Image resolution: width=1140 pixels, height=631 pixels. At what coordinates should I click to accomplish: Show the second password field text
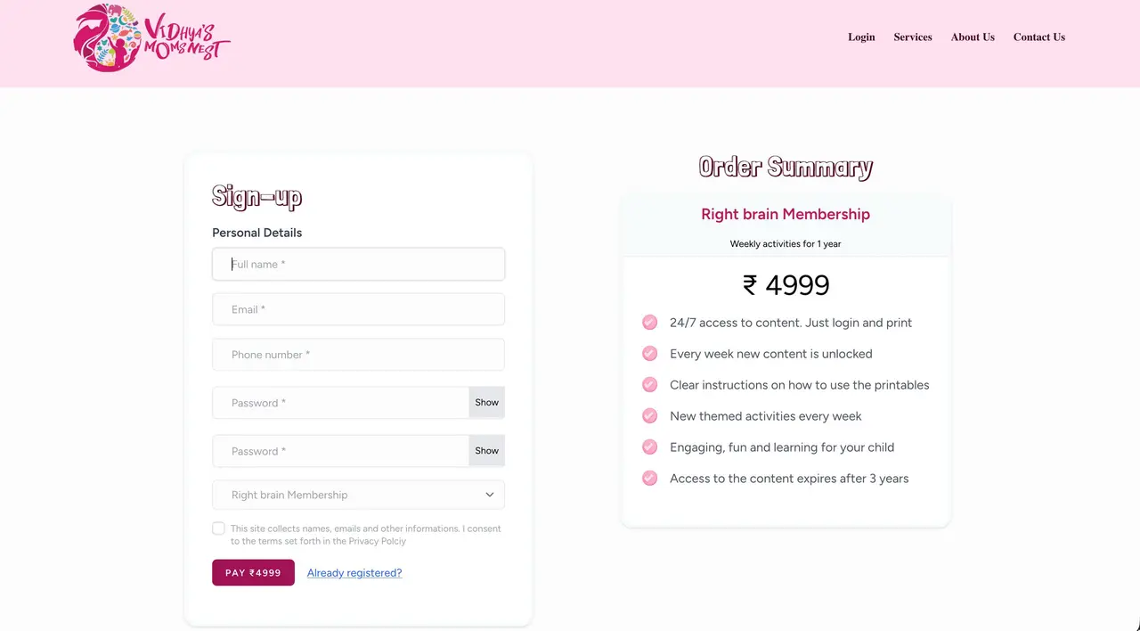(x=486, y=451)
